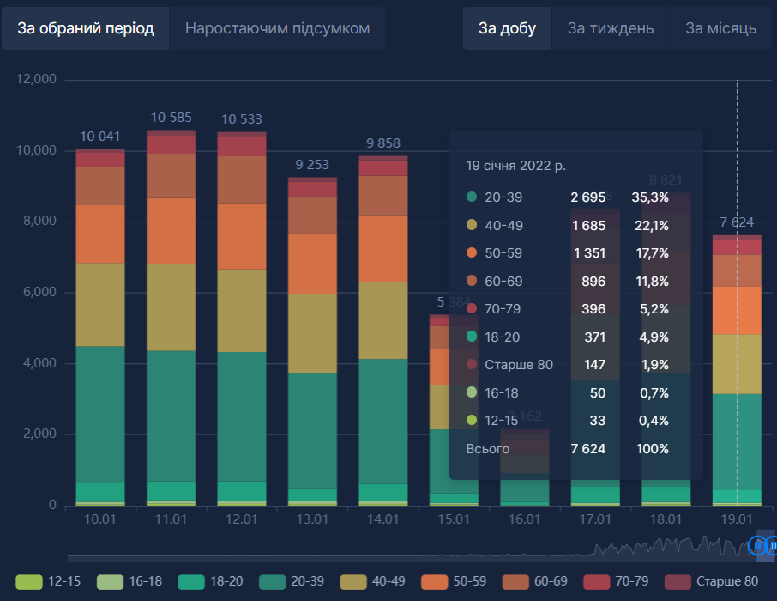The width and height of the screenshot is (777, 601).
Task: Hide the 70-79 series legend icon
Action: click(x=597, y=581)
